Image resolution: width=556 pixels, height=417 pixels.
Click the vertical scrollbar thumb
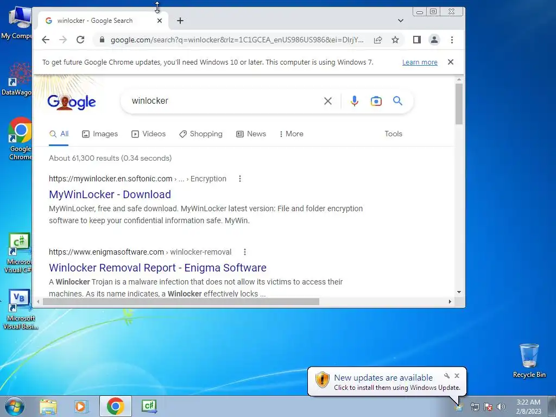[x=459, y=104]
